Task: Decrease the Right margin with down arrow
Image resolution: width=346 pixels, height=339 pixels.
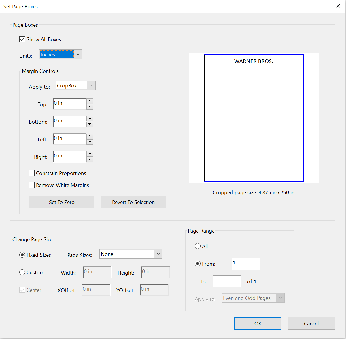Action: click(x=90, y=159)
